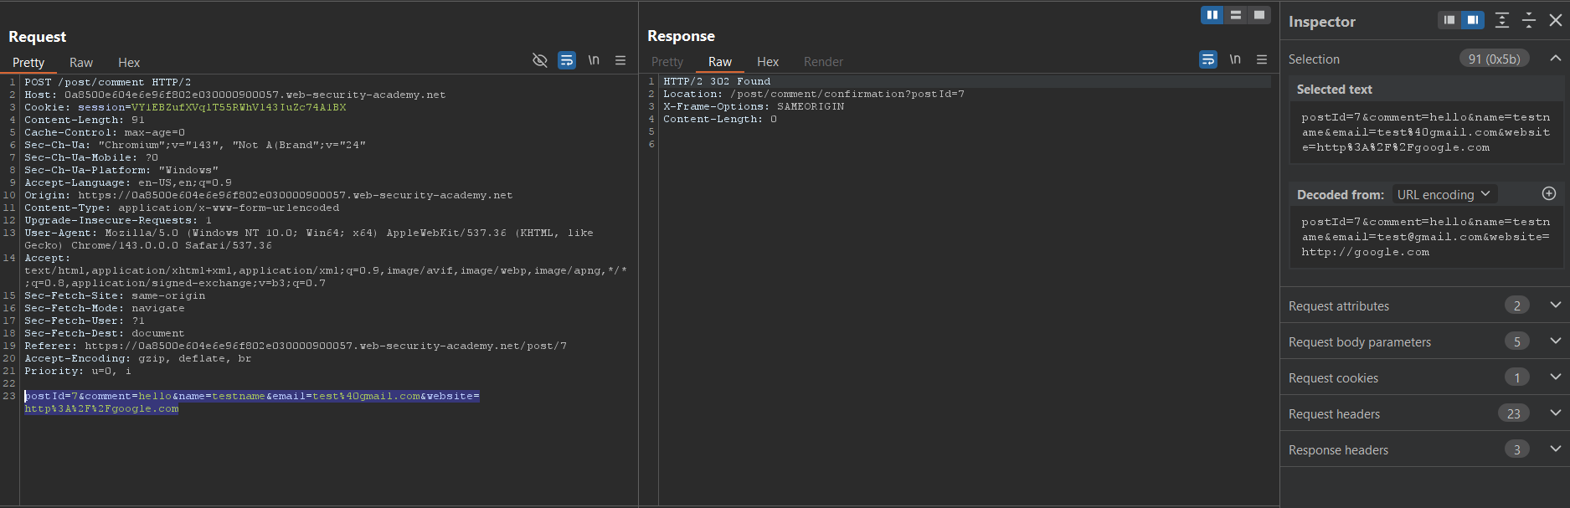This screenshot has width=1570, height=508.
Task: Toggle show newlines (\n) in Request panel
Action: click(594, 60)
